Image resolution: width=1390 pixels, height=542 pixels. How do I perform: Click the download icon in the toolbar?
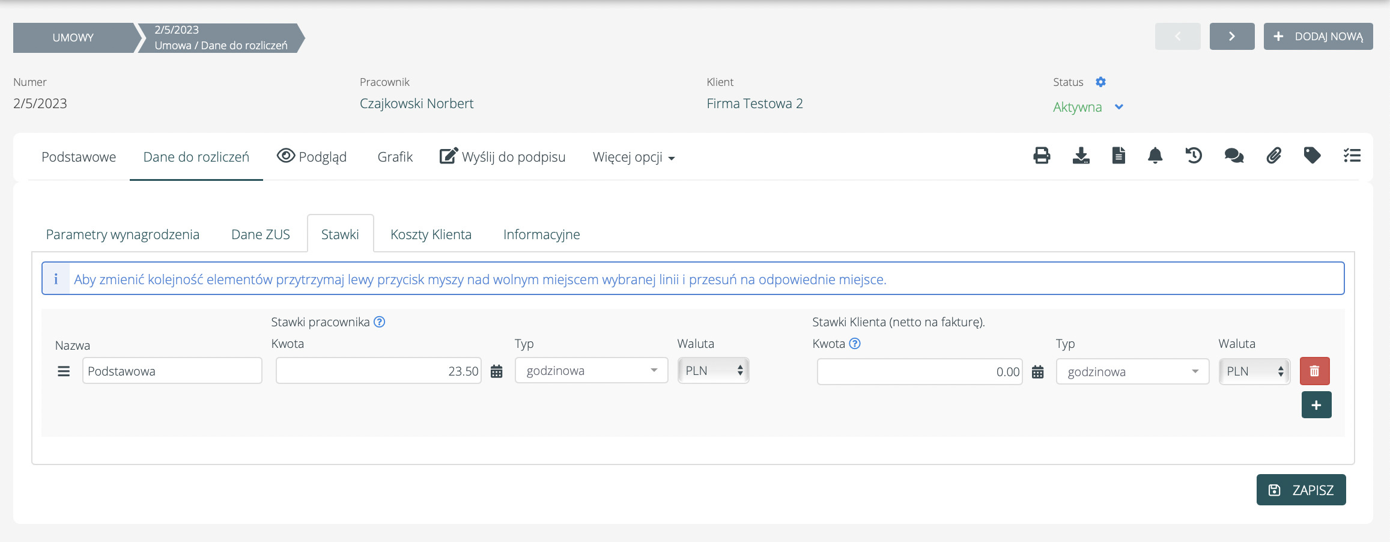point(1081,156)
